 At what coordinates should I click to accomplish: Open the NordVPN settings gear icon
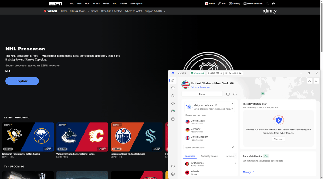coord(173,174)
